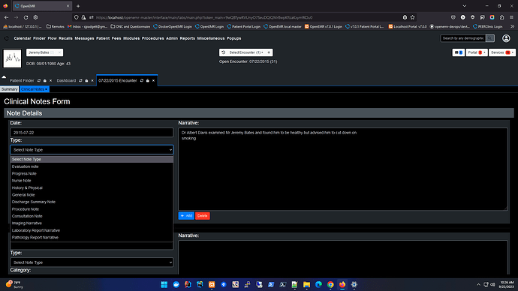Image resolution: width=518 pixels, height=291 pixels.
Task: Click the red Delete button
Action: click(203, 216)
